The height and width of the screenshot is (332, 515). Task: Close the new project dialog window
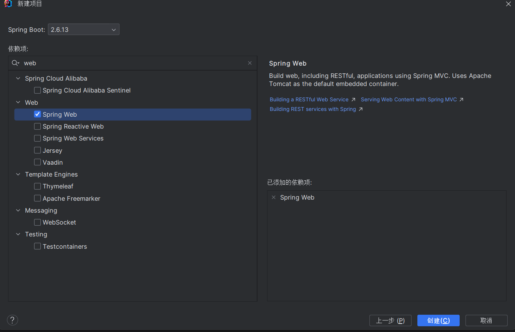coord(508,4)
